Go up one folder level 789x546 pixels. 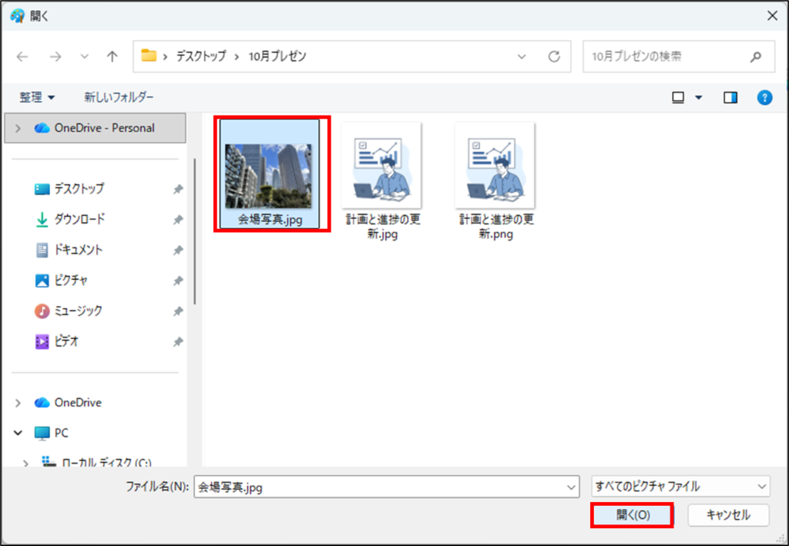(112, 56)
